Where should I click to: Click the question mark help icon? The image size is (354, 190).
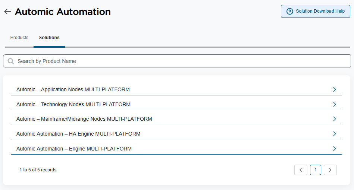[290, 11]
